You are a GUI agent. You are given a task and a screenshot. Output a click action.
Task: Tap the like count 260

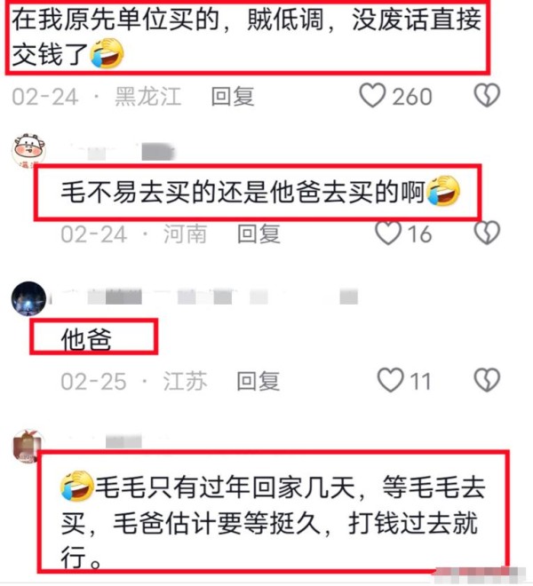pos(412,97)
